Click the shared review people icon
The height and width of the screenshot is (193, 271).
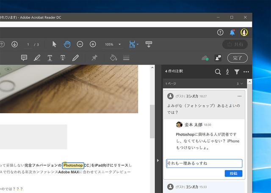pyautogui.click(x=218, y=58)
